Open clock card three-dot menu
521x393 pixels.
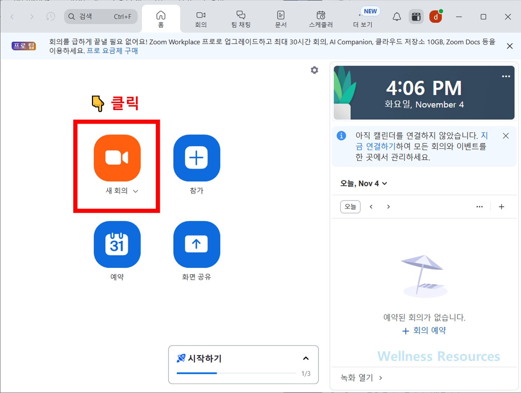[506, 76]
